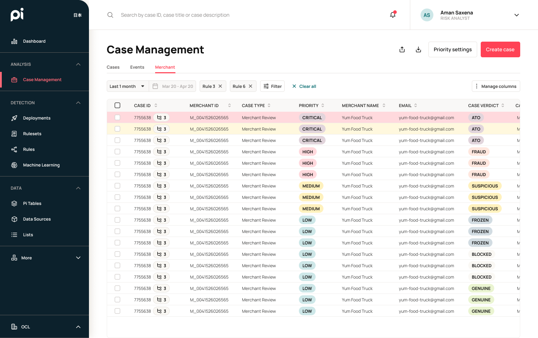The width and height of the screenshot is (538, 338).
Task: Click a CRITICAL priority colored badge
Action: coord(312,117)
